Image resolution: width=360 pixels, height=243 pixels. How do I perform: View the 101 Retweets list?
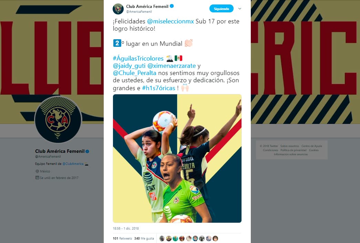[x=122, y=239]
